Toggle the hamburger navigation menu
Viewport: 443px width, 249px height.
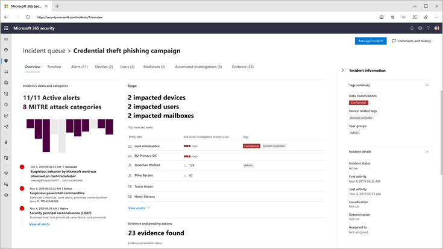click(x=6, y=39)
